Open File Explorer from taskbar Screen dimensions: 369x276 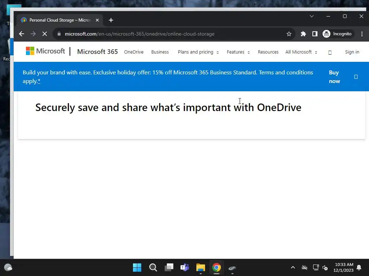[201, 267]
